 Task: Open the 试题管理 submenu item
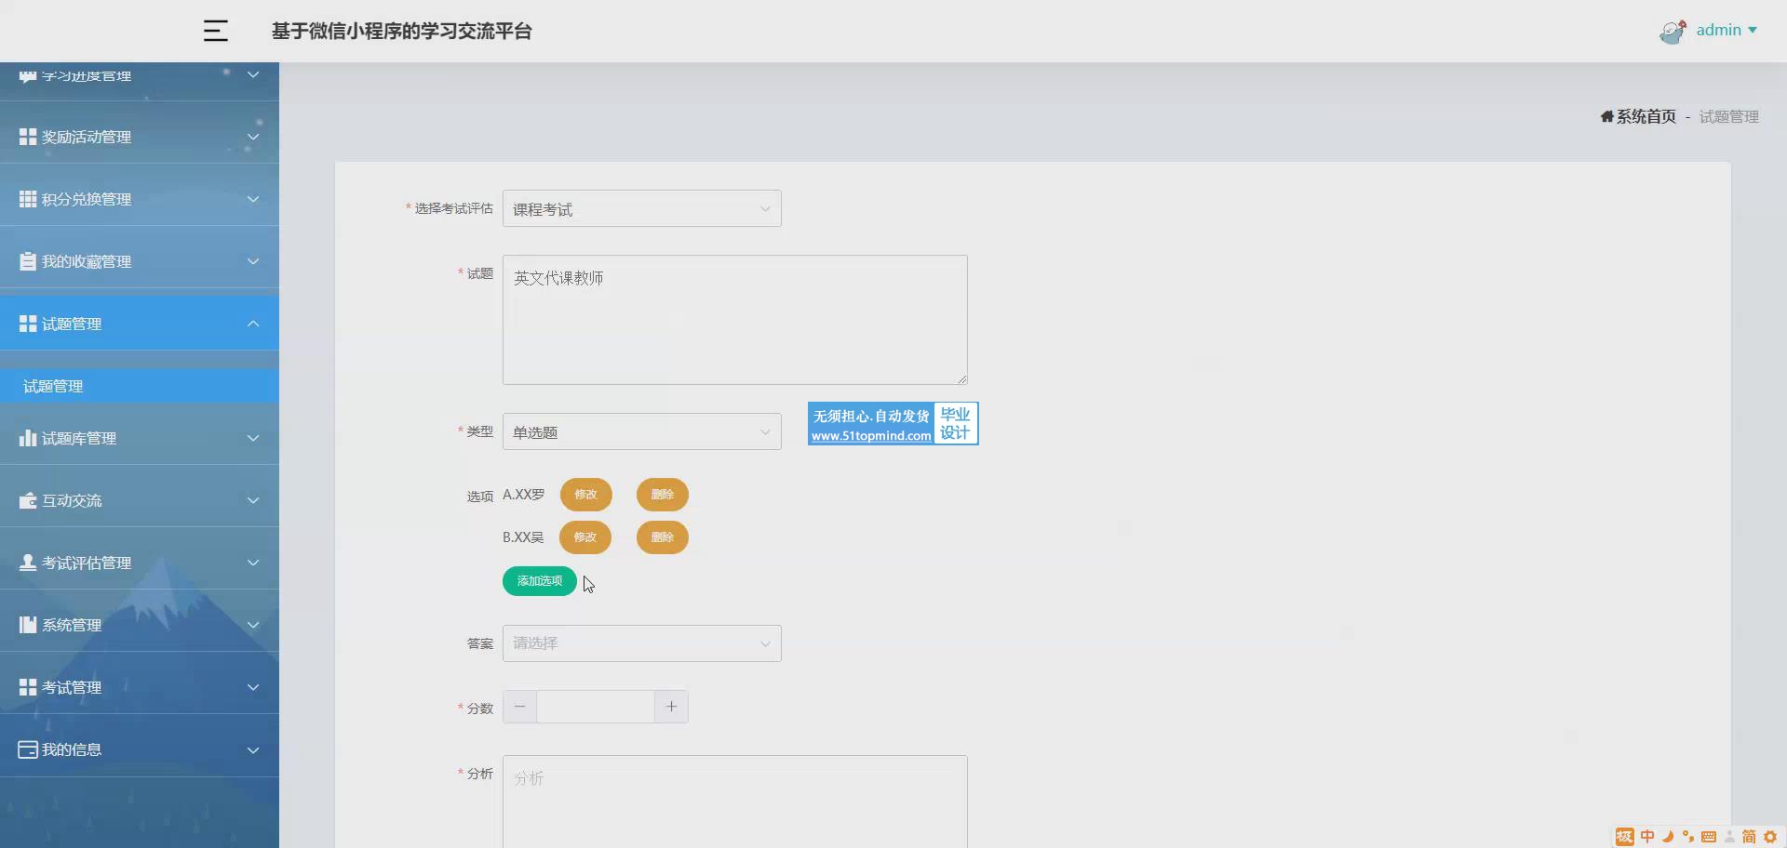[140, 386]
